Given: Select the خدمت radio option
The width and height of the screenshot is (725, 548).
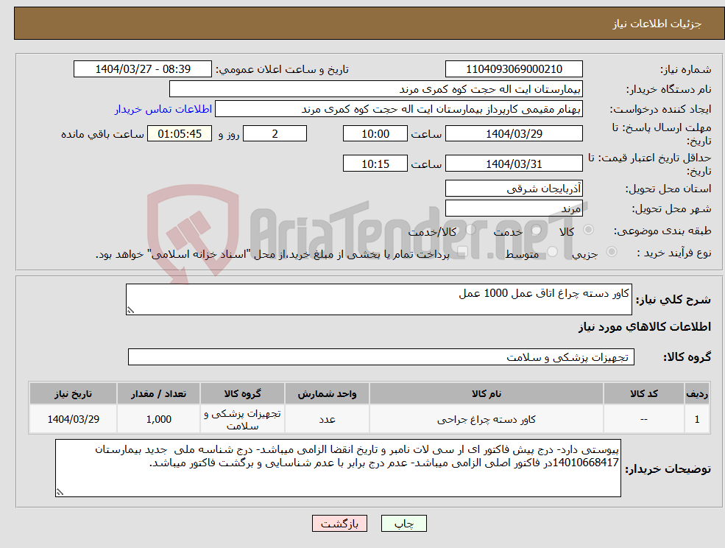Looking at the screenshot, I should [537, 229].
